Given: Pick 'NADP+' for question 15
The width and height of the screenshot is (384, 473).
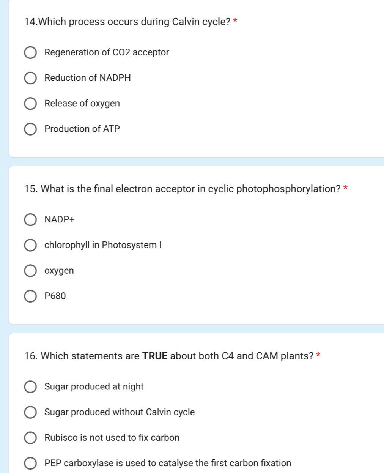Looking at the screenshot, I should [x=30, y=220].
